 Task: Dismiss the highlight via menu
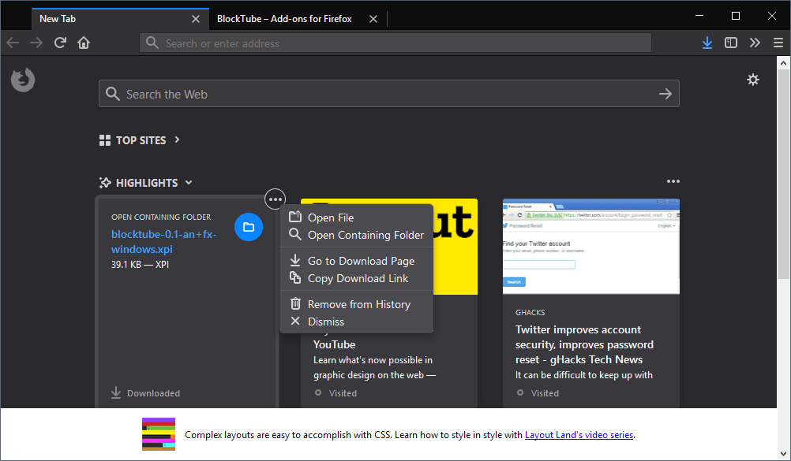356,322
